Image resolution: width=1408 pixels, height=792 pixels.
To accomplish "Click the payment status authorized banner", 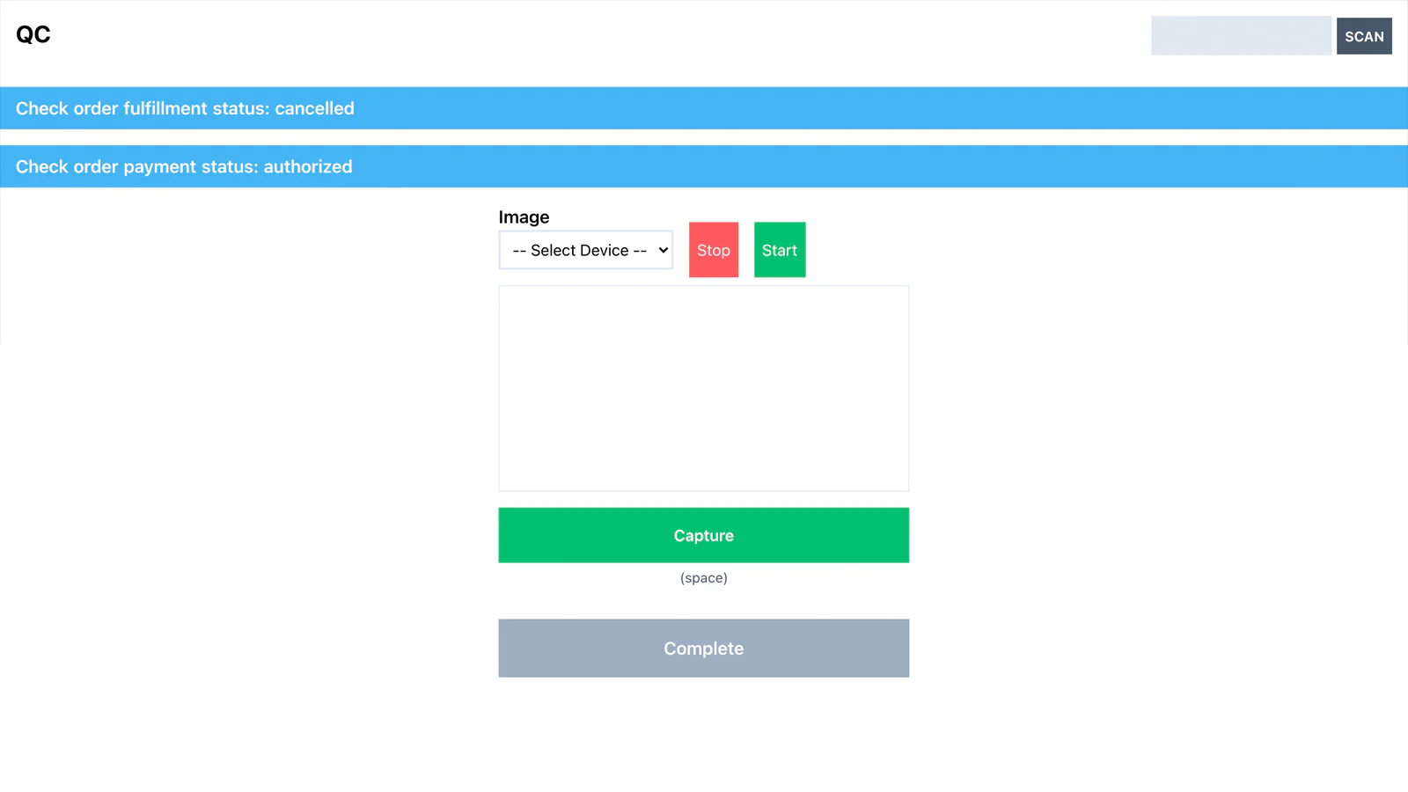I will pyautogui.click(x=704, y=166).
